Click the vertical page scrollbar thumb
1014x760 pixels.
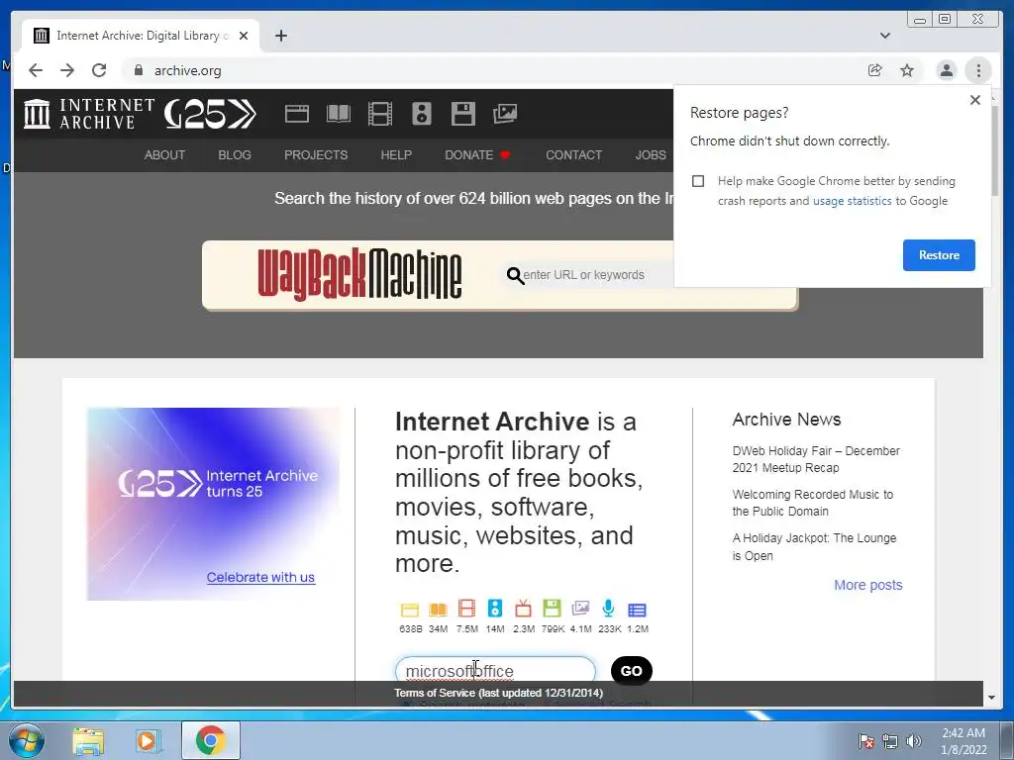click(994, 150)
